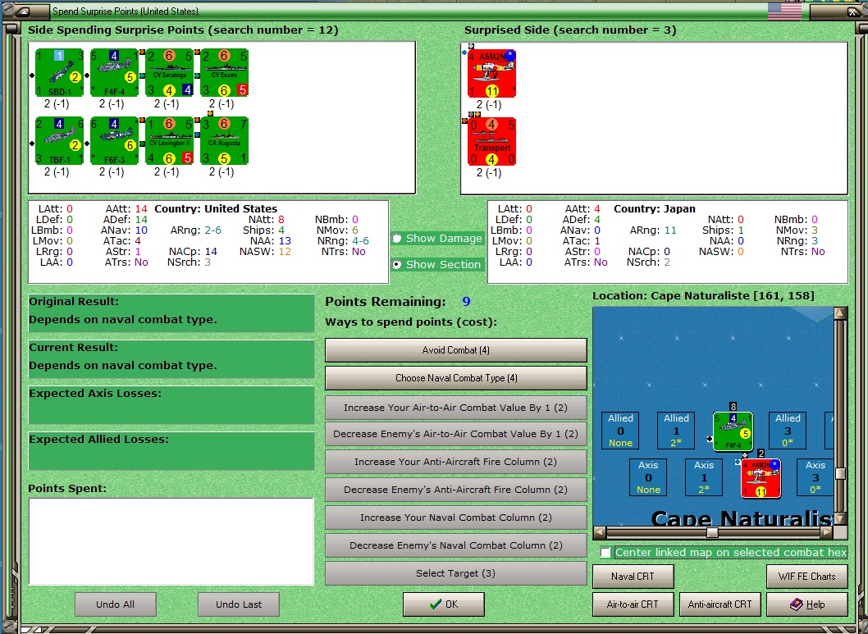Decrease enemy's naval combat column
868x634 pixels.
point(455,545)
